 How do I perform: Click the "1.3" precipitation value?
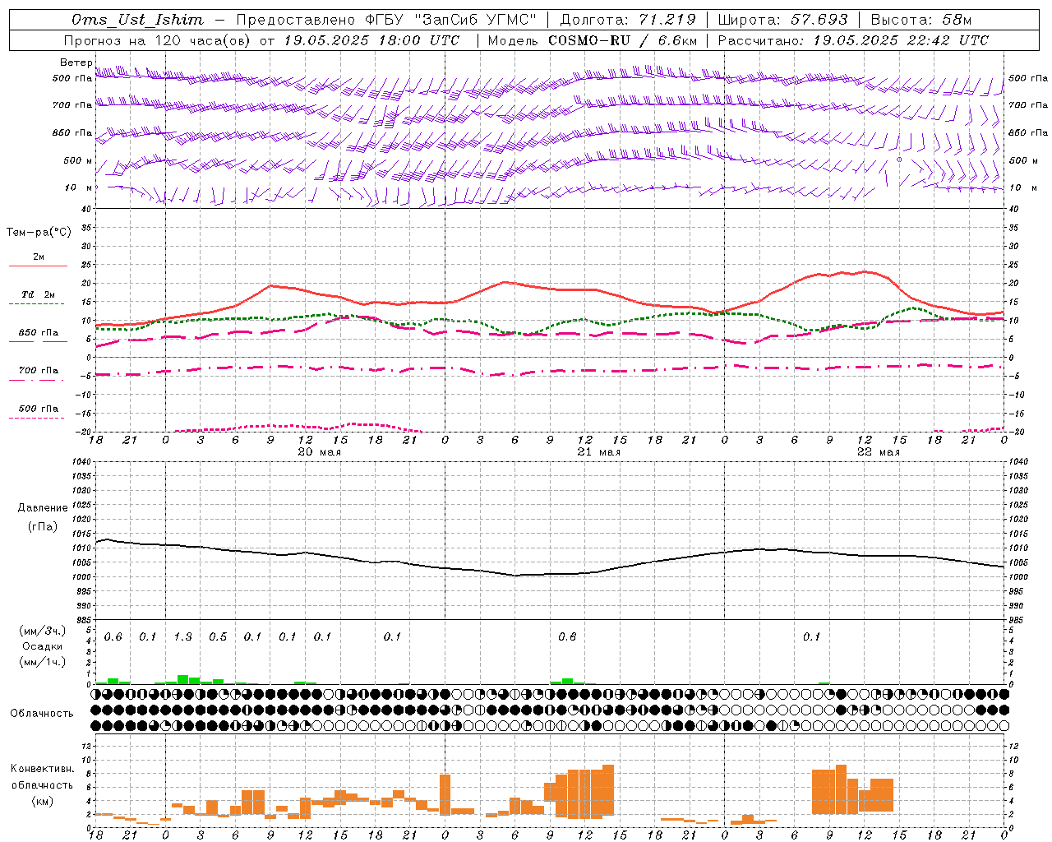182,636
